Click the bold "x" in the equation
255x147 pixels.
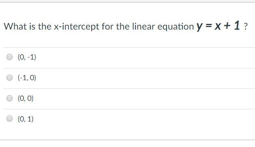pos(218,26)
